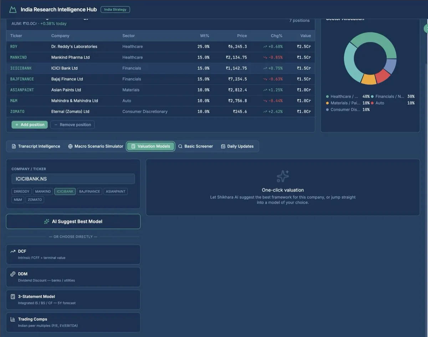Click the Remove position button
Viewport: 428px width, 337px height.
(x=72, y=125)
